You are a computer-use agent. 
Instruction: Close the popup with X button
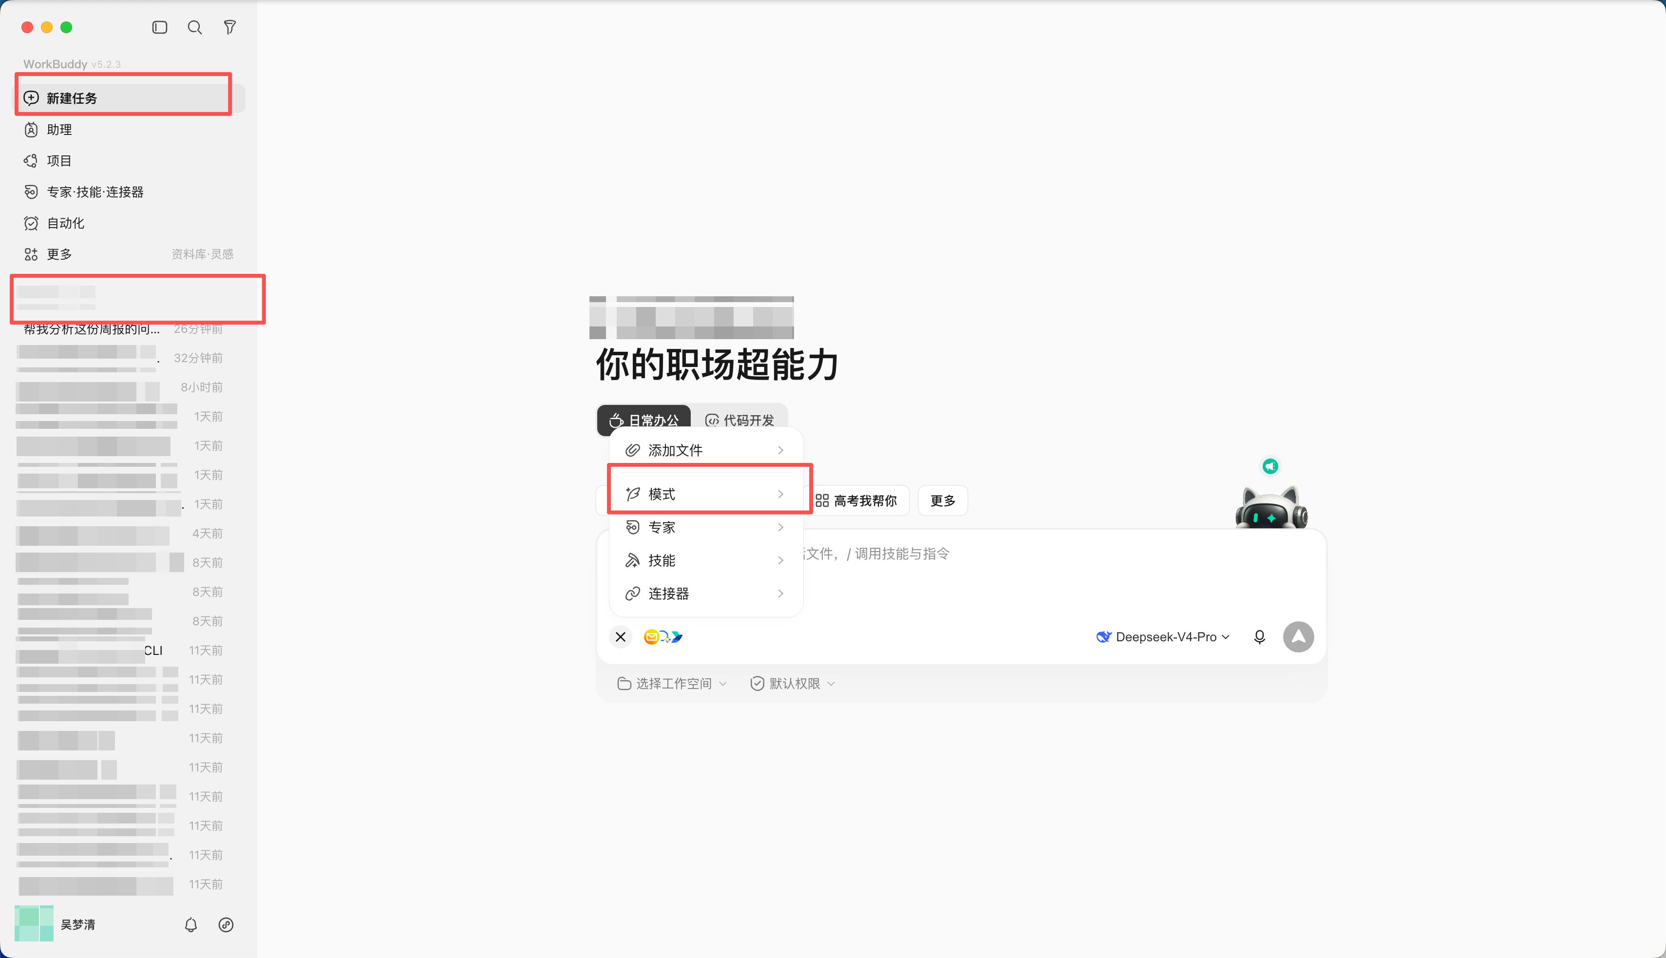(620, 637)
